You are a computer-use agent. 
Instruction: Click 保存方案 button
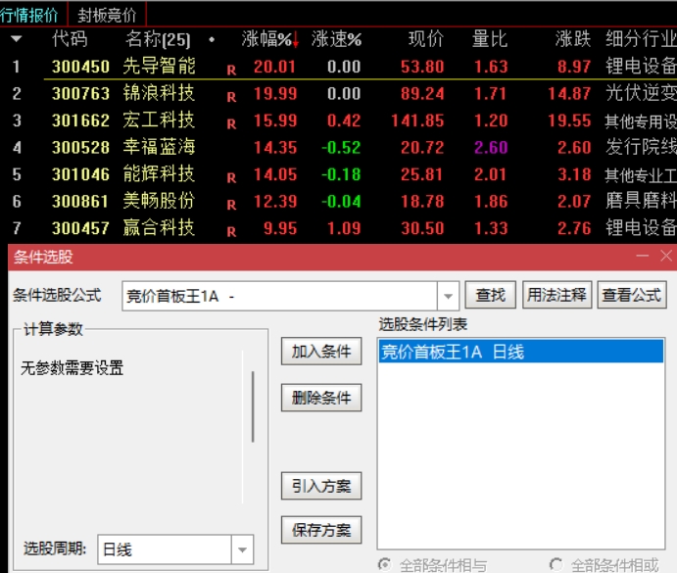(321, 530)
